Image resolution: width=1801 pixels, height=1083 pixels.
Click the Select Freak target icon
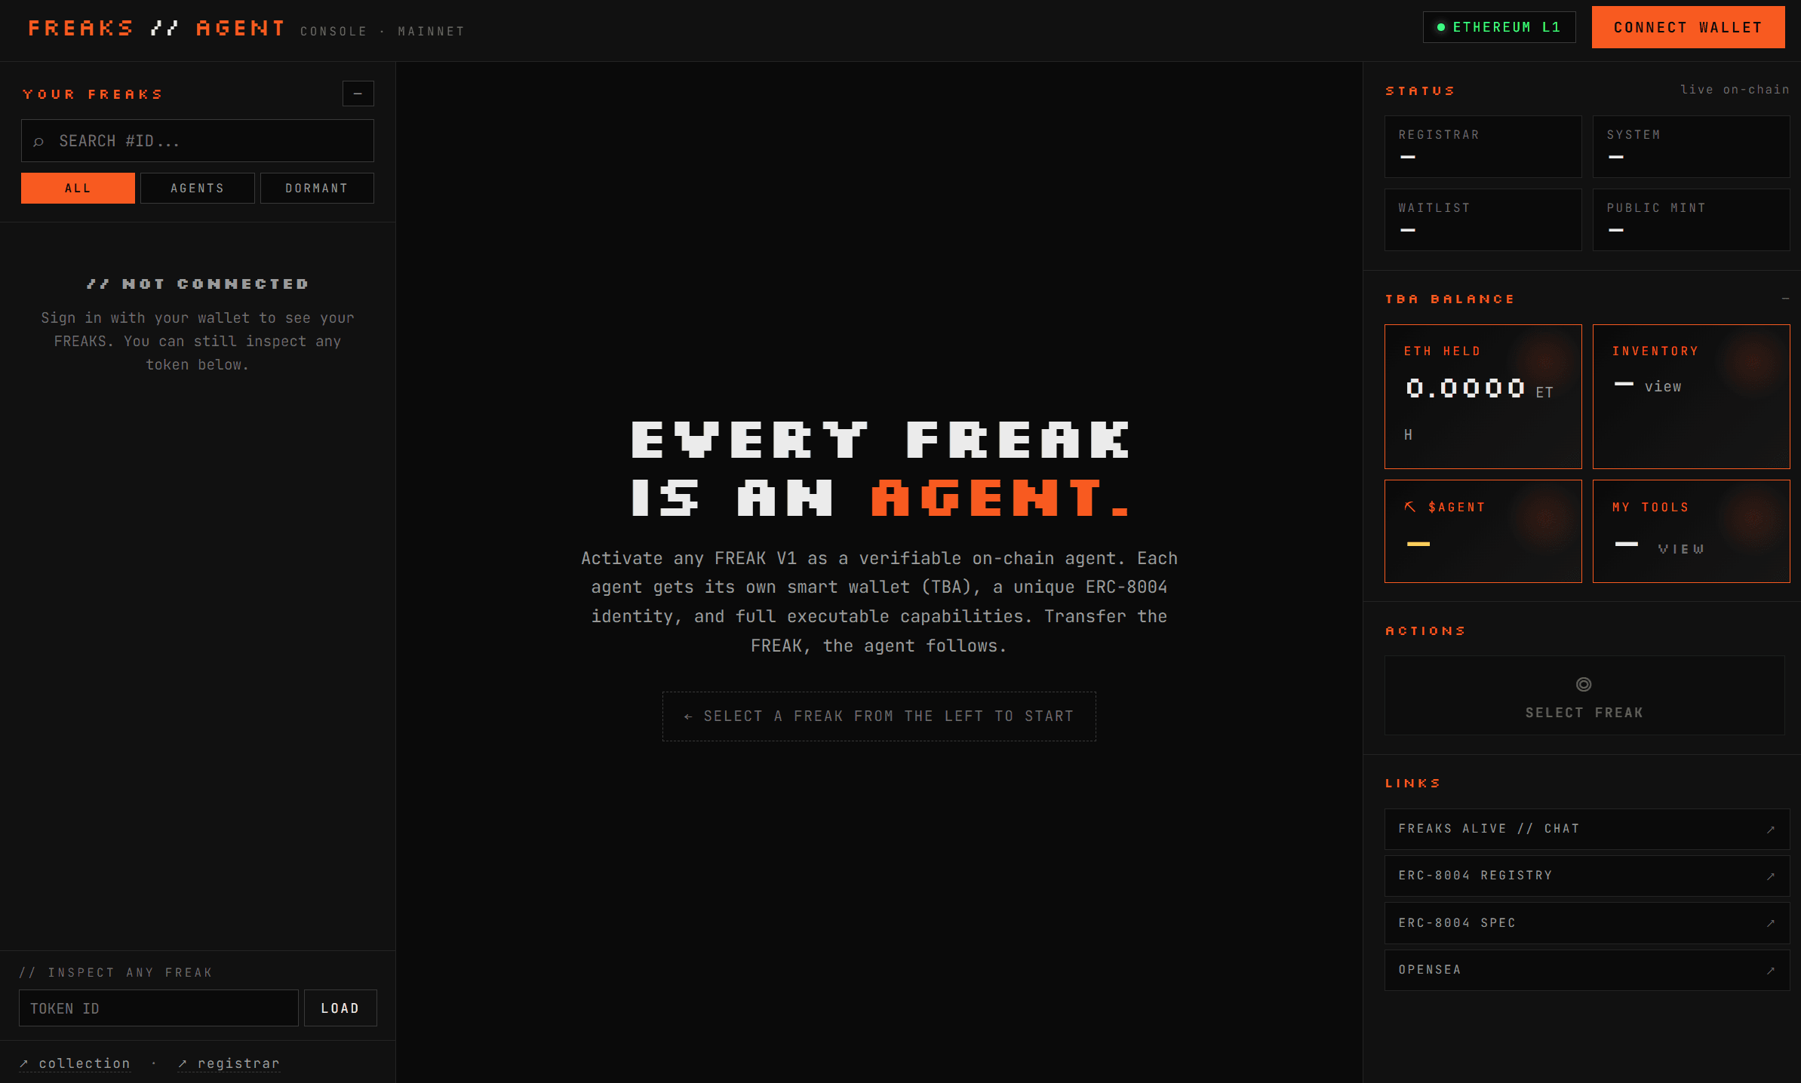point(1584,684)
